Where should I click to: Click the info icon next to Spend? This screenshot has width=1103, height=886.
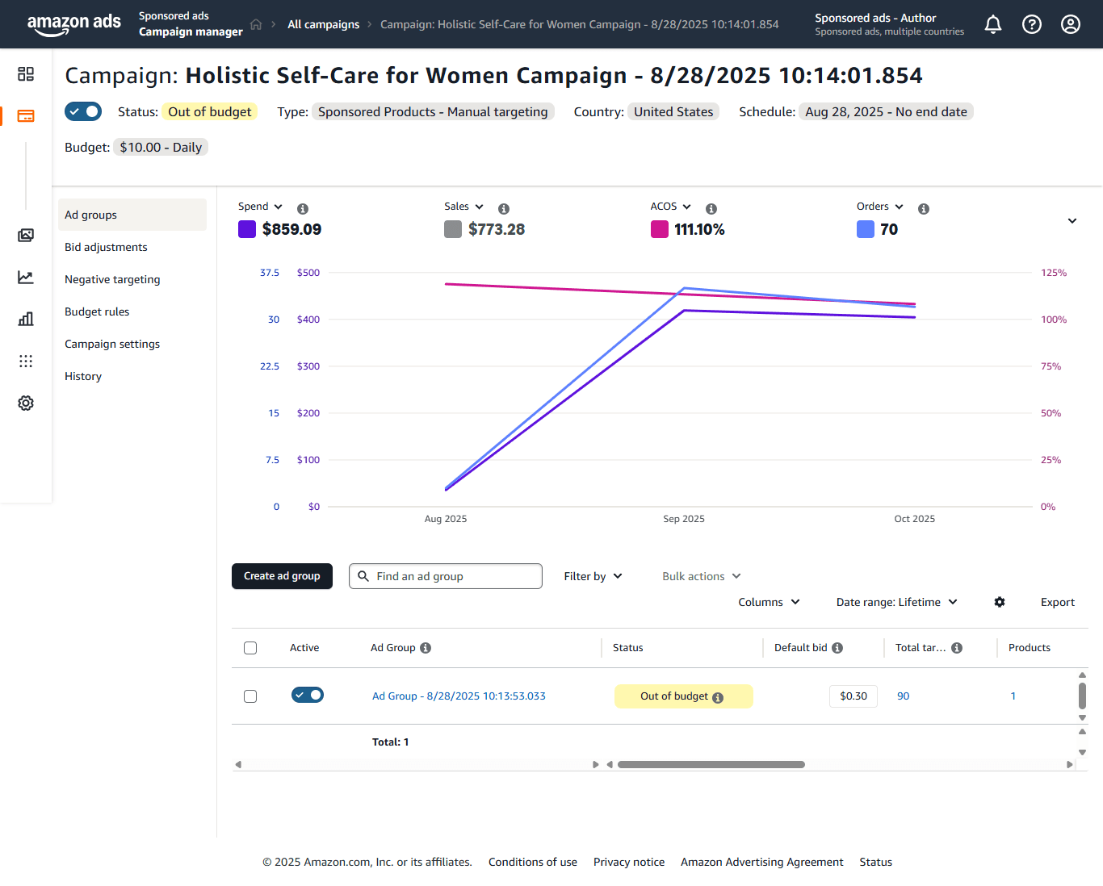coord(303,208)
